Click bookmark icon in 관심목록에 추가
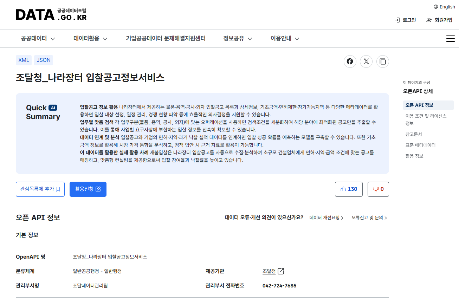 [58, 189]
